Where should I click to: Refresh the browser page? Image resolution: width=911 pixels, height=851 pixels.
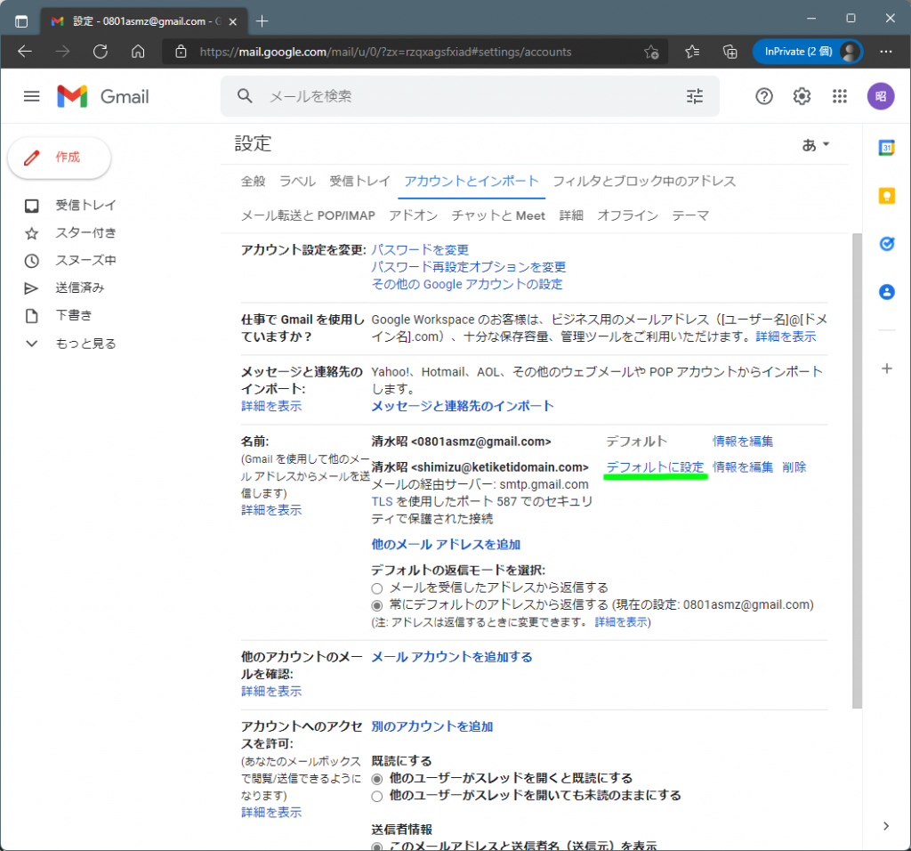[101, 52]
